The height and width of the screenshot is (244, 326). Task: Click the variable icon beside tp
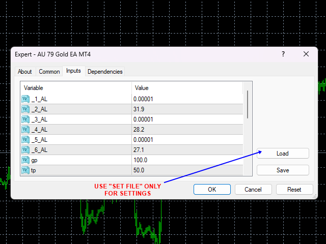[25, 170]
